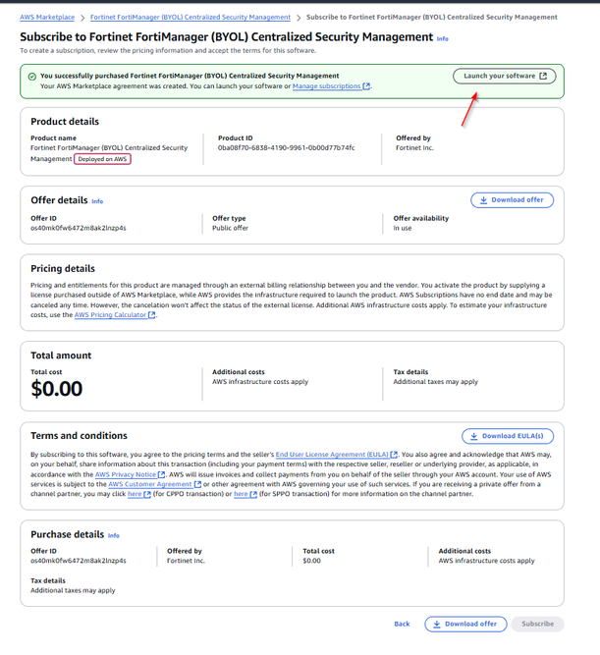Click the Info link beside the page title
This screenshot has height=655, width=600.
pyautogui.click(x=442, y=38)
